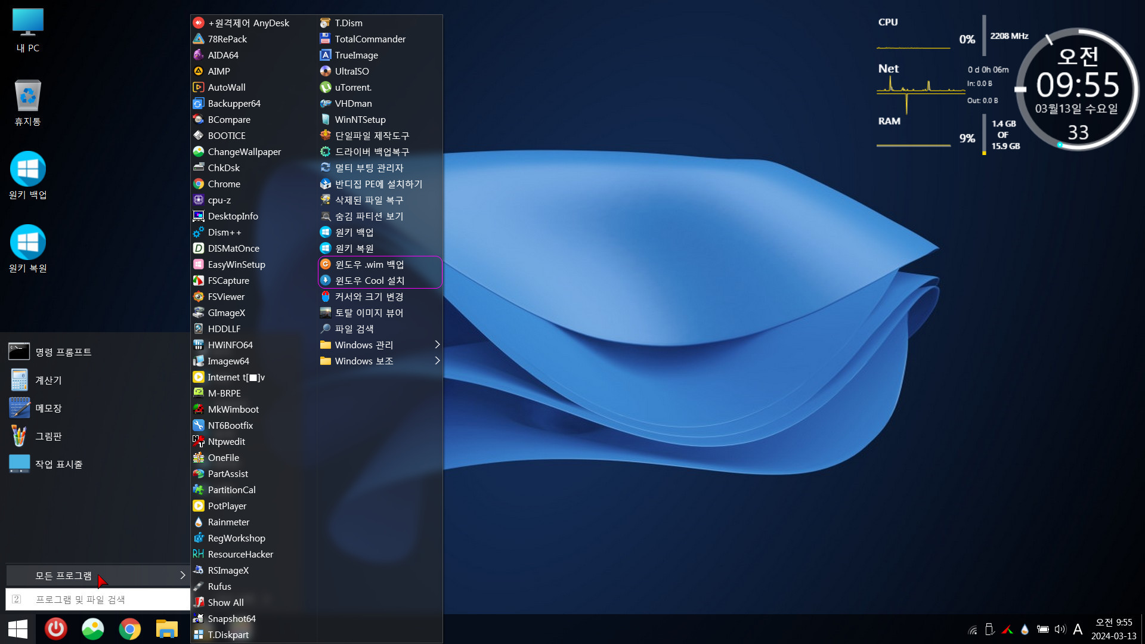Click the 계산기 calculator icon

(19, 380)
